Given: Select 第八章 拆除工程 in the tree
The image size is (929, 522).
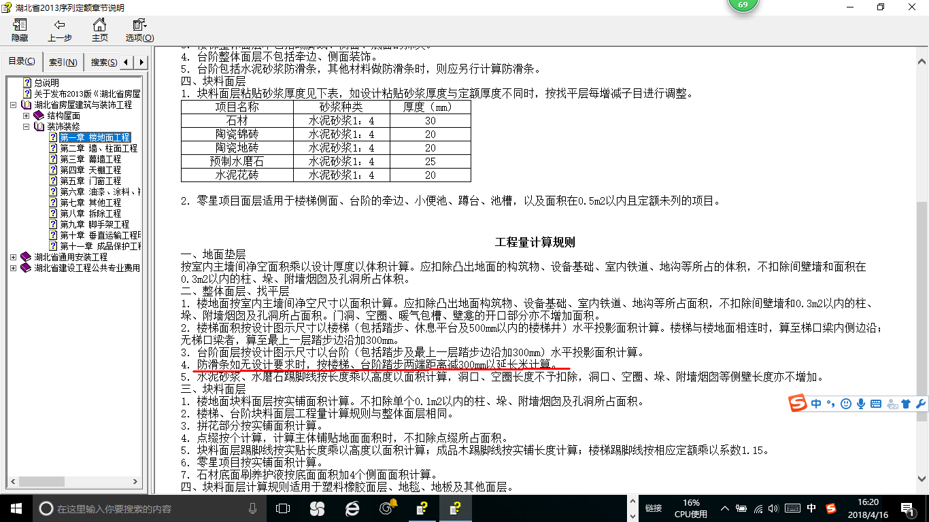Looking at the screenshot, I should click(x=90, y=213).
